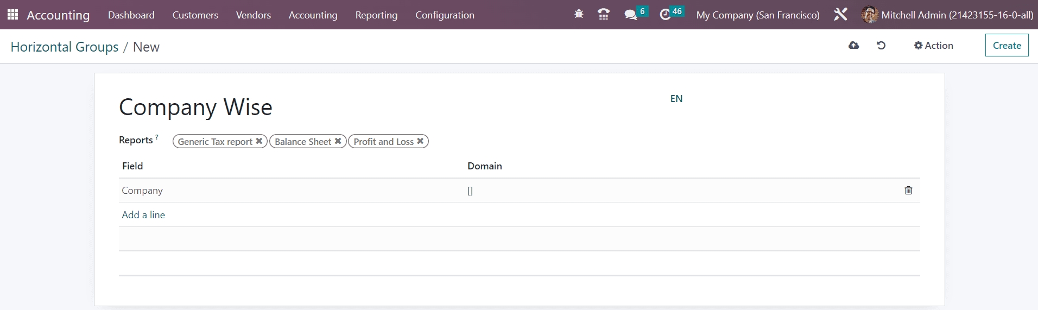1038x310 pixels.
Task: Open the discuss messages icon
Action: 631,15
